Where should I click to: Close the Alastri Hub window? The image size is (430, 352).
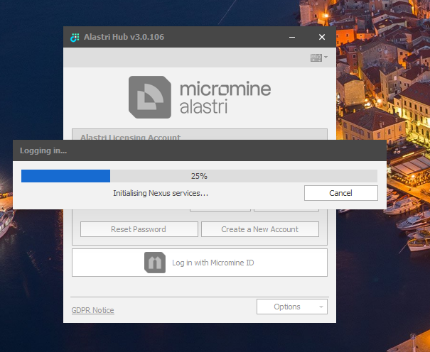[x=322, y=37]
